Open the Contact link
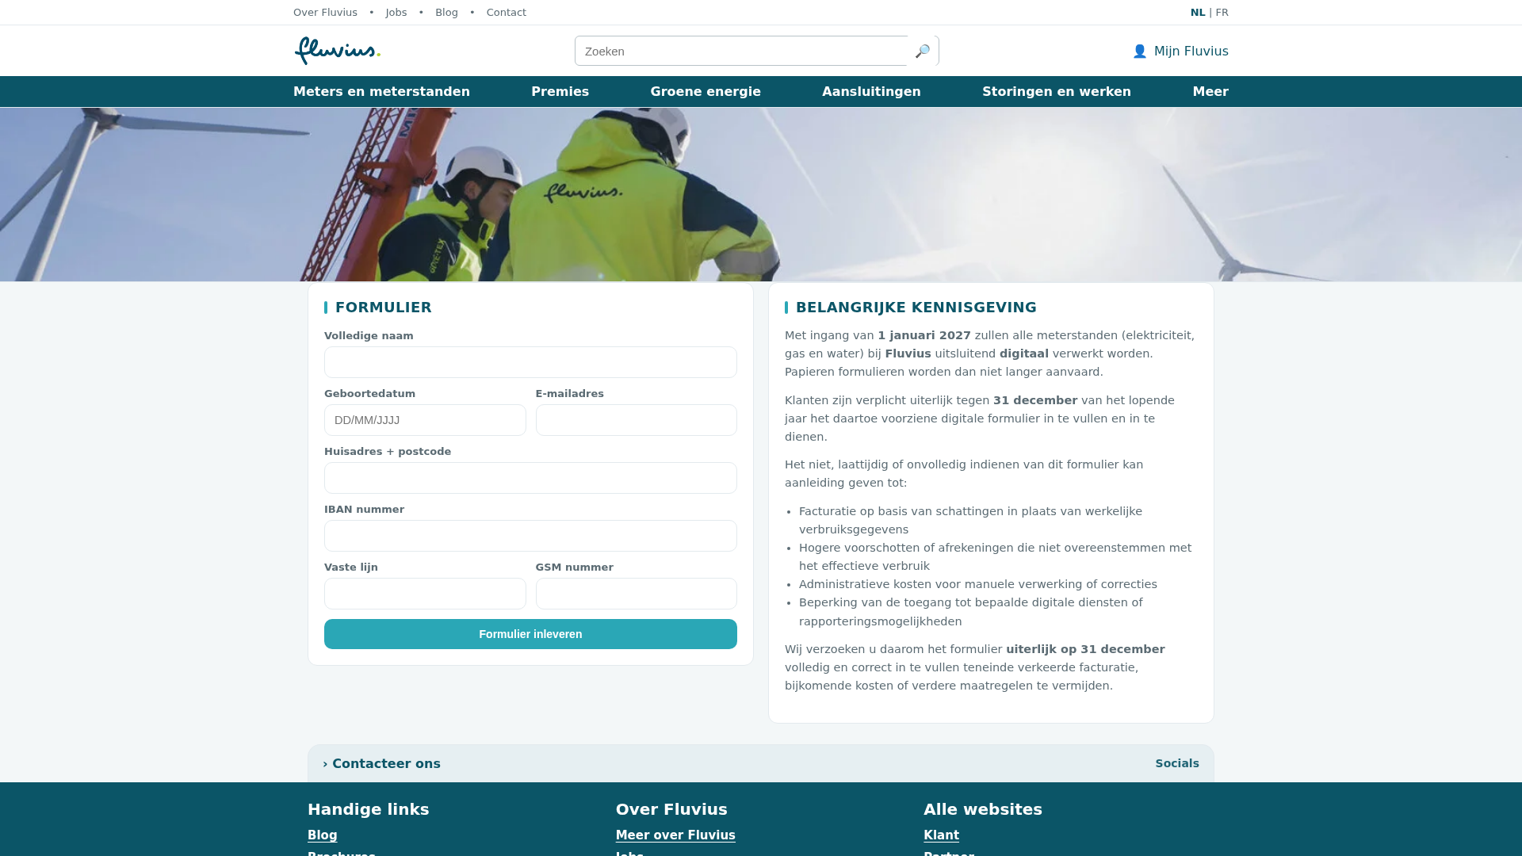The height and width of the screenshot is (856, 1522). point(507,13)
